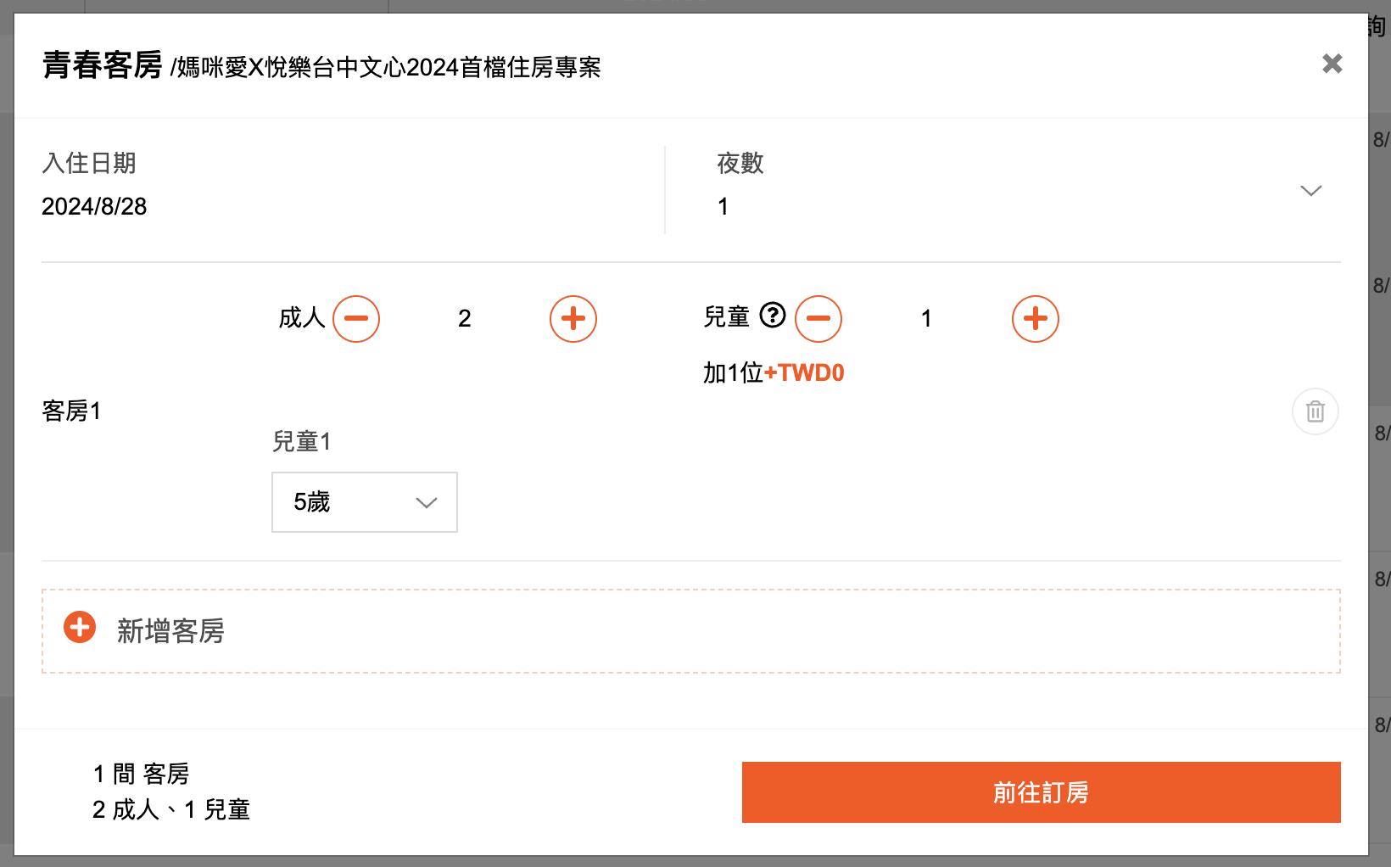Screen dimensions: 1391x867
Task: Click the arrow inside the 5歲 selector
Action: tap(427, 502)
